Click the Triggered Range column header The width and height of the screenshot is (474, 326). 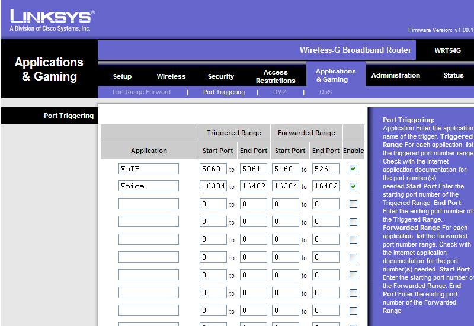[233, 133]
